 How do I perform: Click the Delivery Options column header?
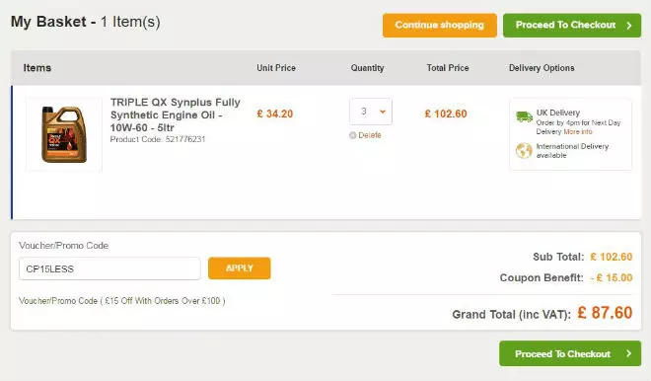click(542, 68)
